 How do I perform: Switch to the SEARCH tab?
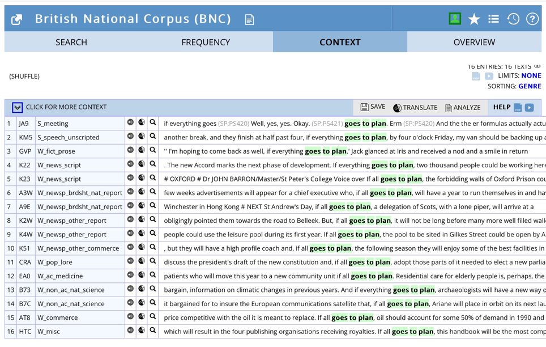click(x=71, y=42)
